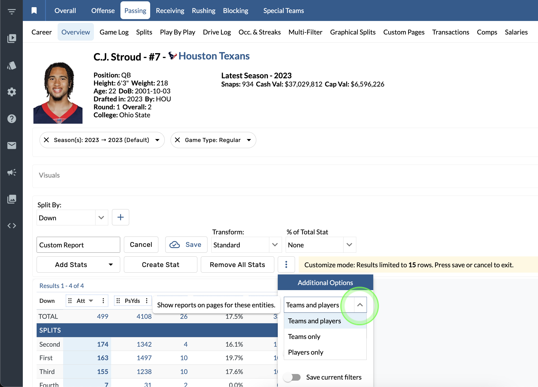Click the help question mark icon
This screenshot has width=538, height=387.
pyautogui.click(x=11, y=119)
